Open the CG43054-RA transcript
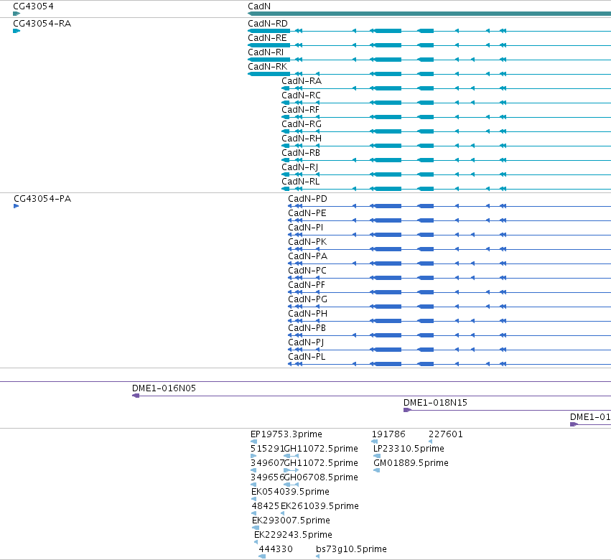This screenshot has height=560, width=611. point(42,24)
